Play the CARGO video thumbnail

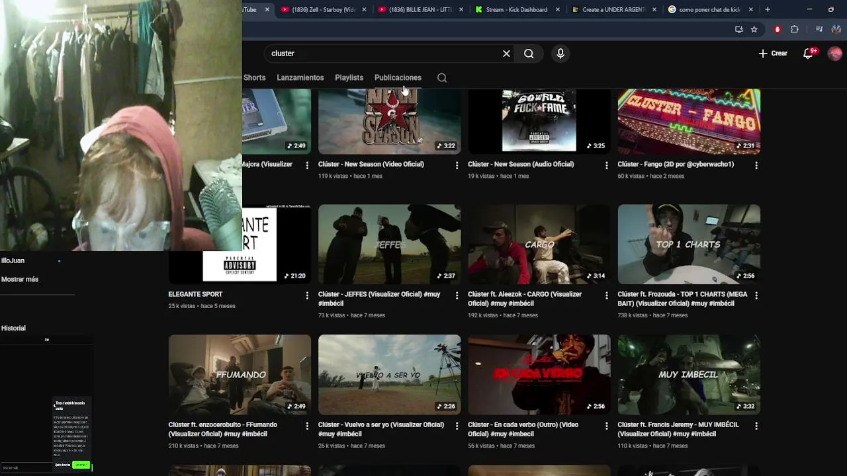[x=539, y=244]
